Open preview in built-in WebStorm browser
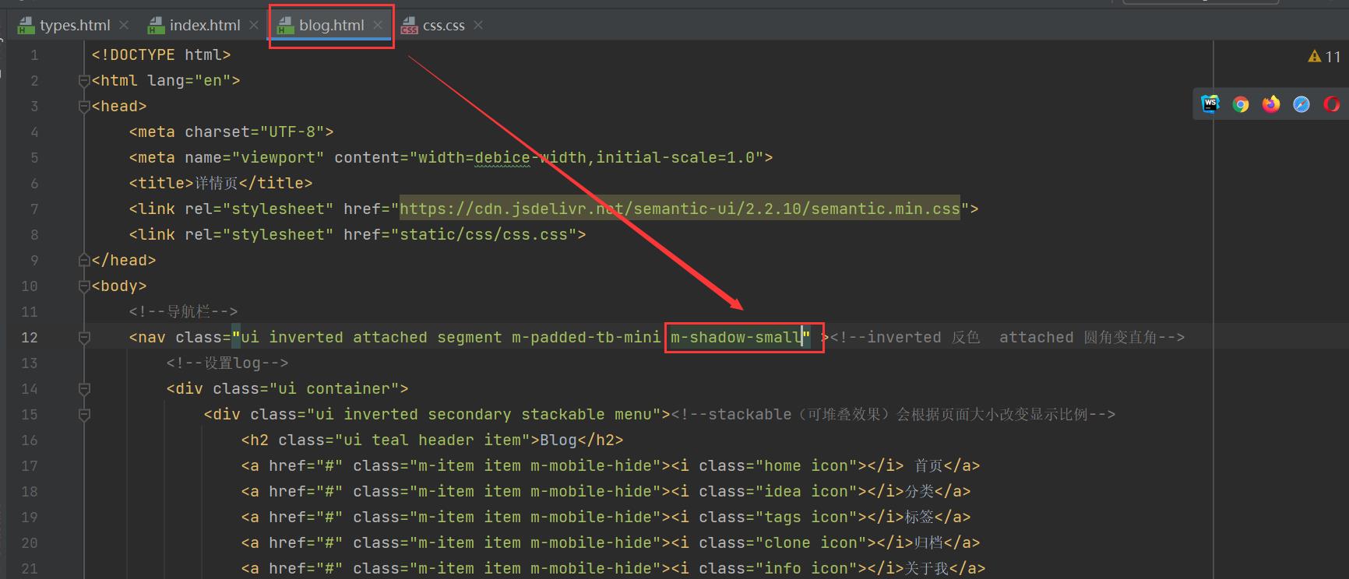The image size is (1349, 579). [1210, 104]
